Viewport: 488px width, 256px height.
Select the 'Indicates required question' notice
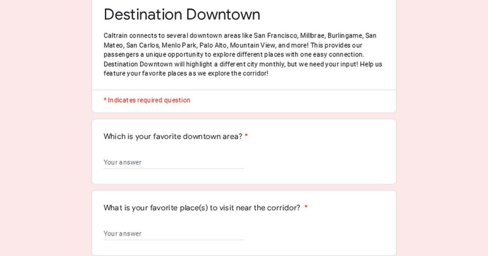(147, 100)
